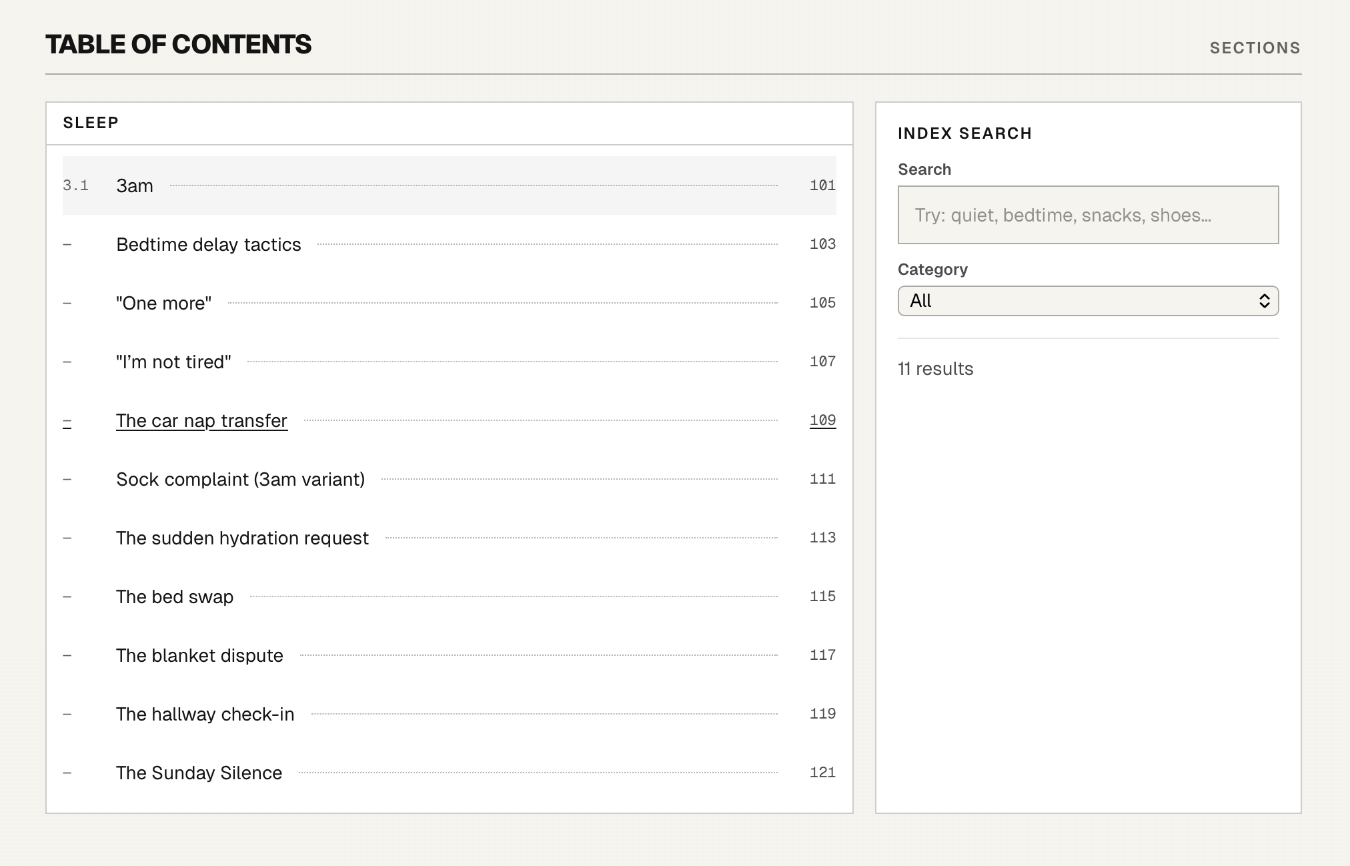Open "The blanket dispute" entry
Image resolution: width=1350 pixels, height=866 pixels.
199,655
